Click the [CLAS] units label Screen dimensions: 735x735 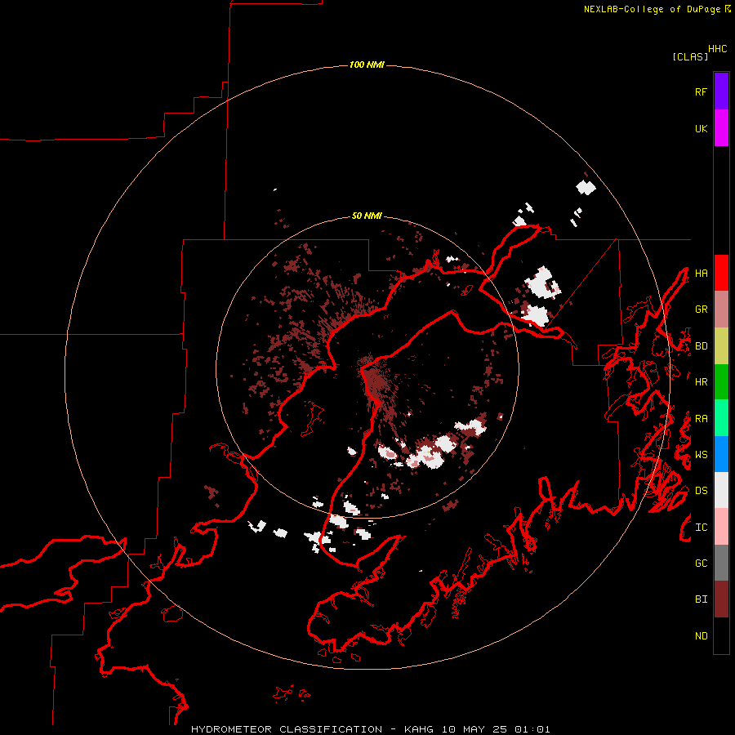click(x=690, y=56)
